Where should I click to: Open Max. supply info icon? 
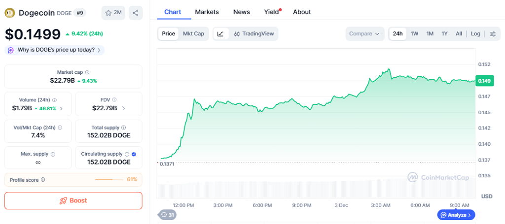(x=53, y=154)
